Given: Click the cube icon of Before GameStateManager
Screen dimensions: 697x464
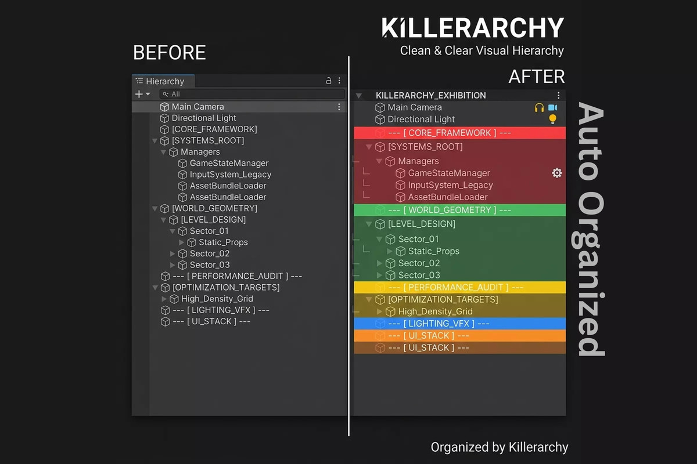Looking at the screenshot, I should (182, 163).
